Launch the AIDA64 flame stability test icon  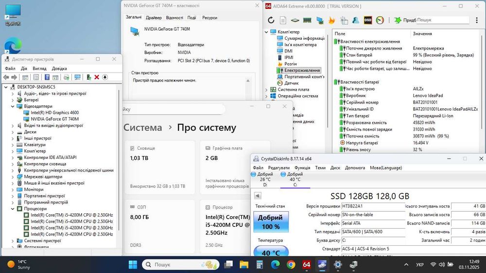[x=331, y=20]
